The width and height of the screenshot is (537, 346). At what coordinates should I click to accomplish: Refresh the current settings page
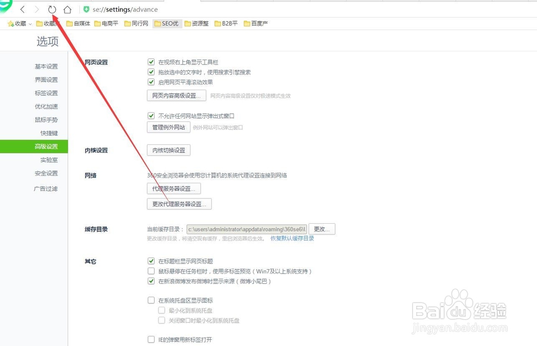point(52,9)
